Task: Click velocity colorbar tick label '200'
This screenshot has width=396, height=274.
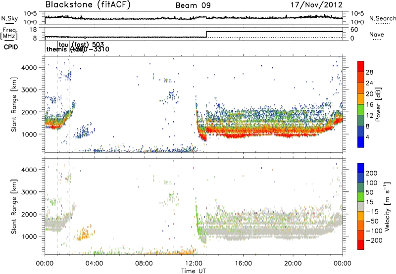Action: (372, 173)
